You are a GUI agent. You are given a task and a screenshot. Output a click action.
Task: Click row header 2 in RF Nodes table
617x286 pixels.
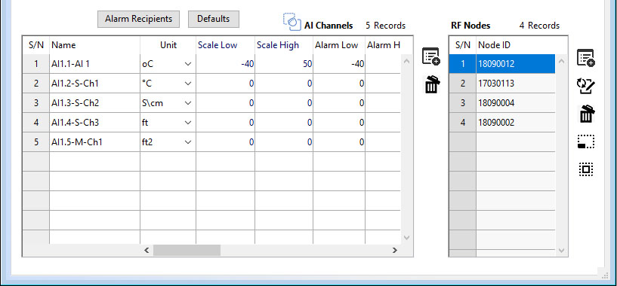tap(463, 84)
